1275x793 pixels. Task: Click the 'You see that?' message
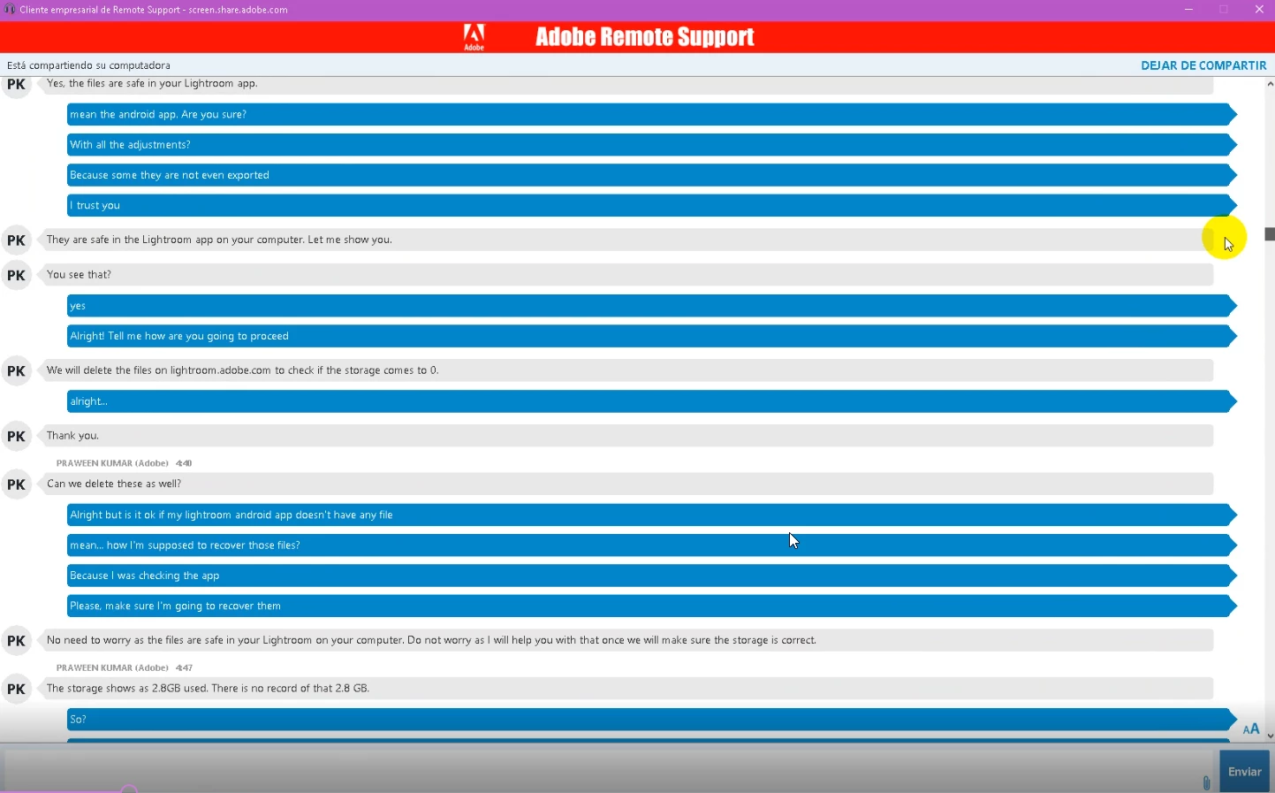tap(626, 275)
